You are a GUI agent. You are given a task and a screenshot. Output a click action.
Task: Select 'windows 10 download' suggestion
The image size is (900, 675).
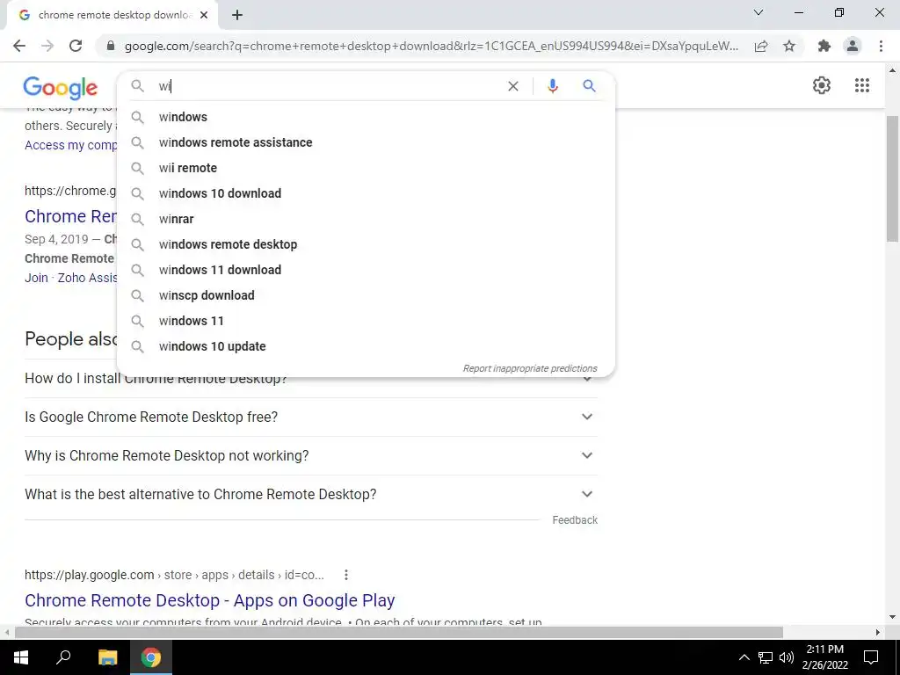coord(366,193)
